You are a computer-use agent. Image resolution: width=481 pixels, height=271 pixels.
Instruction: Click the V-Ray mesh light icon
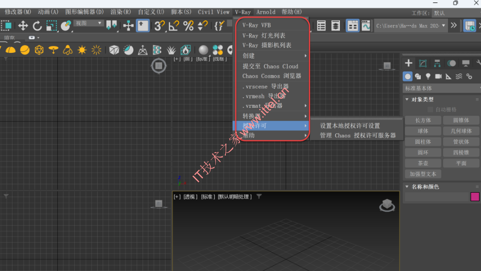(x=39, y=50)
